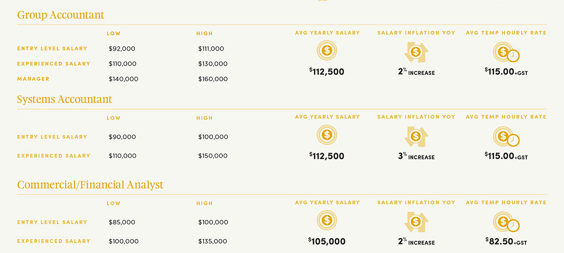Click Group Accountant temp hourly rate clock icon
The height and width of the screenshot is (253, 564).
click(x=506, y=52)
